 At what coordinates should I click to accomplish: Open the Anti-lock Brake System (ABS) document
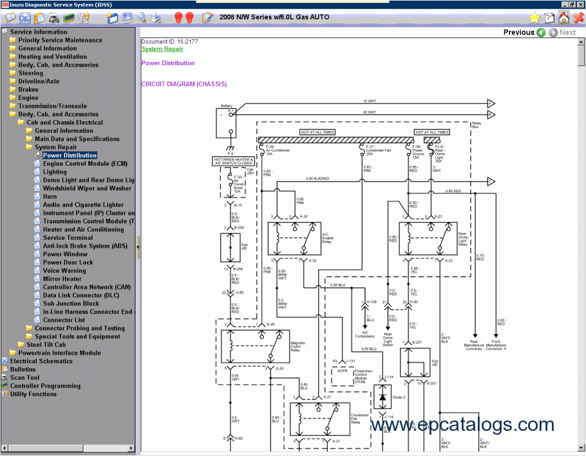tap(85, 246)
